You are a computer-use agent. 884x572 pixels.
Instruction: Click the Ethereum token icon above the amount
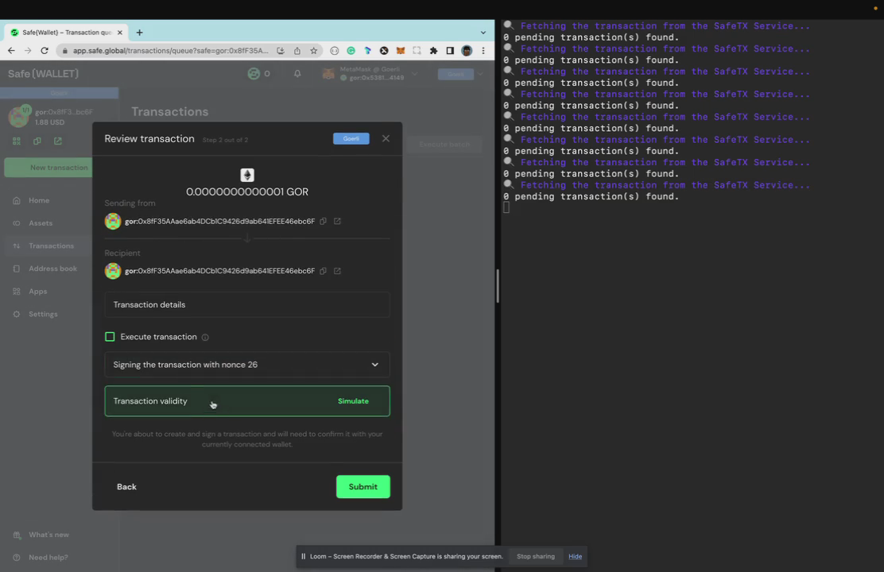coord(247,176)
